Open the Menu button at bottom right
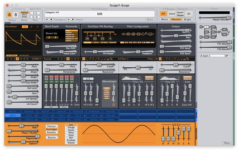This screenshot has height=151, width=239. tap(227, 143)
